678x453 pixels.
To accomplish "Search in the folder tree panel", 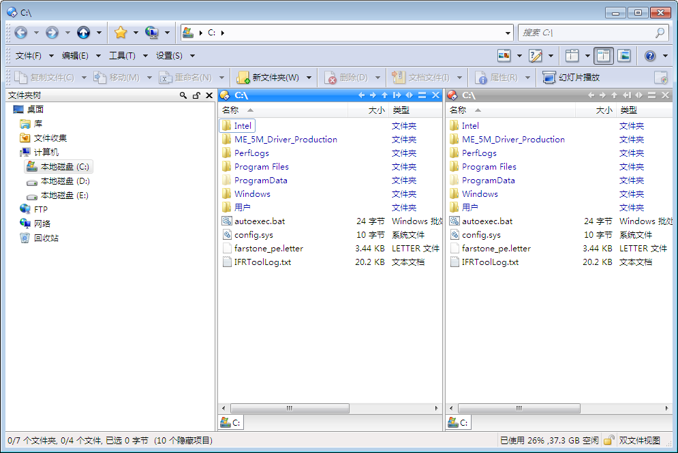I will tap(183, 95).
